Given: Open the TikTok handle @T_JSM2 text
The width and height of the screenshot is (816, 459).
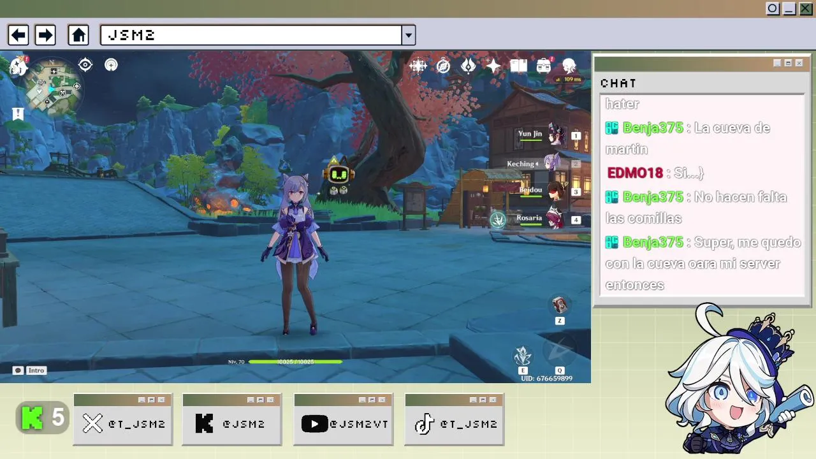Looking at the screenshot, I should tap(469, 424).
